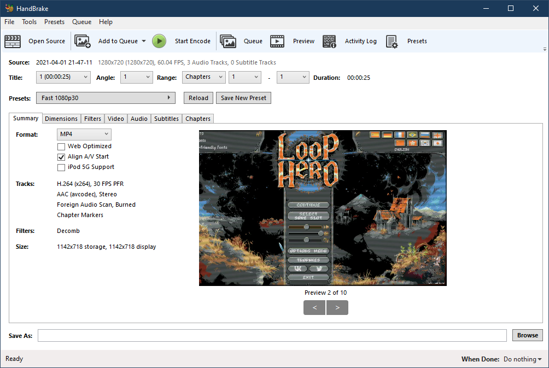Click the Preview 2 of 10 caption
The image size is (549, 368).
click(x=325, y=293)
